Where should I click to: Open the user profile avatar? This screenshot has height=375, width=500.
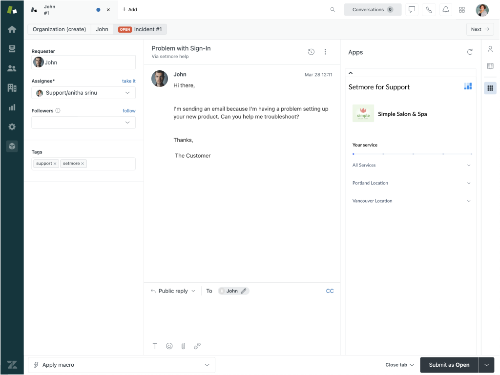pyautogui.click(x=482, y=10)
